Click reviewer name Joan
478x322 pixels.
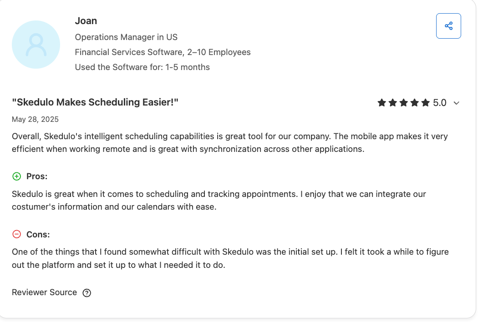coord(86,21)
